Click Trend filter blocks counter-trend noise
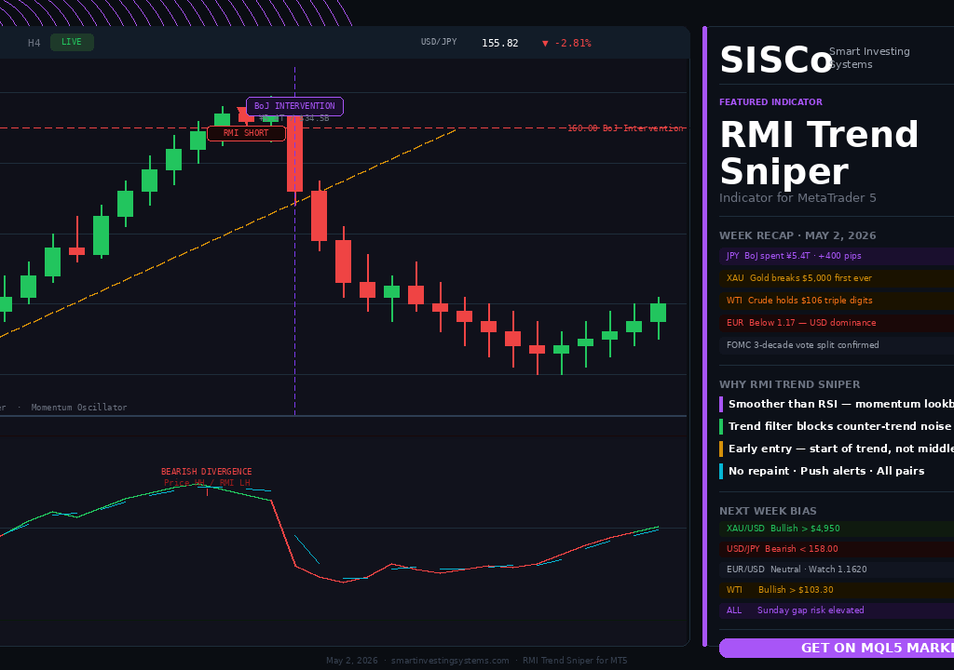 (x=837, y=426)
